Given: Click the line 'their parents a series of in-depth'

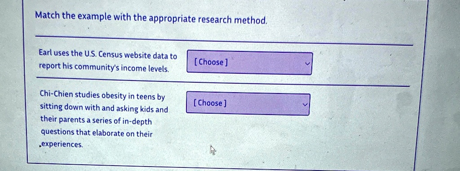Looking at the screenshot, I should 96,120.
